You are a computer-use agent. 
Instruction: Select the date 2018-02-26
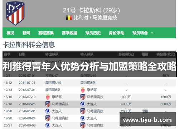(x=27, y=104)
